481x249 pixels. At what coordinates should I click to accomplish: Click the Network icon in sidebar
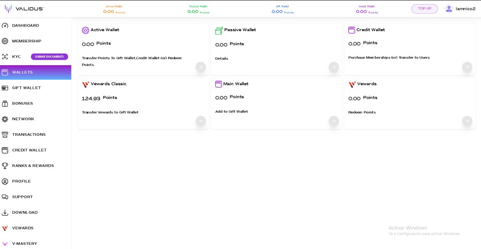tap(5, 119)
